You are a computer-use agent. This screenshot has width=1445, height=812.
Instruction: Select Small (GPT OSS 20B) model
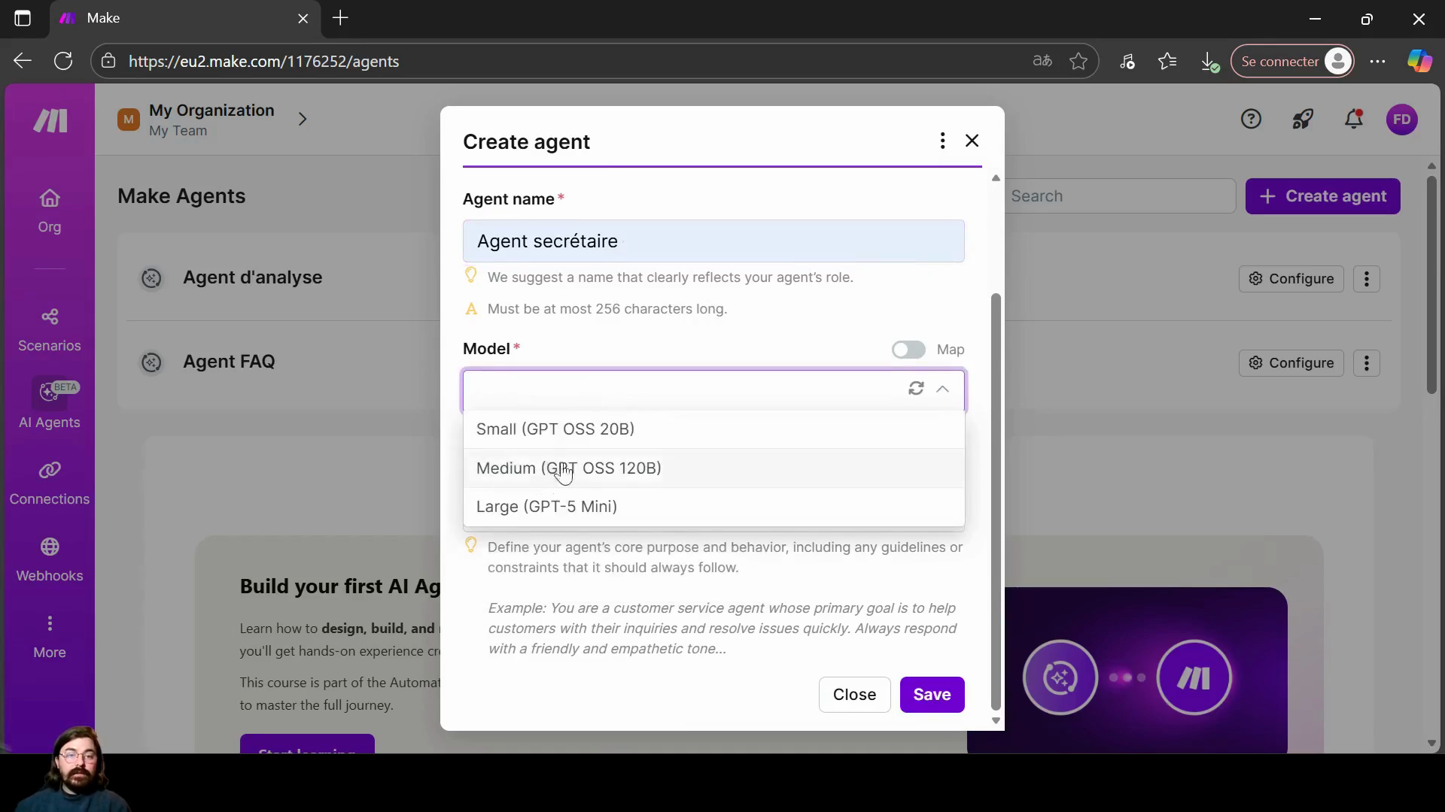(x=555, y=429)
